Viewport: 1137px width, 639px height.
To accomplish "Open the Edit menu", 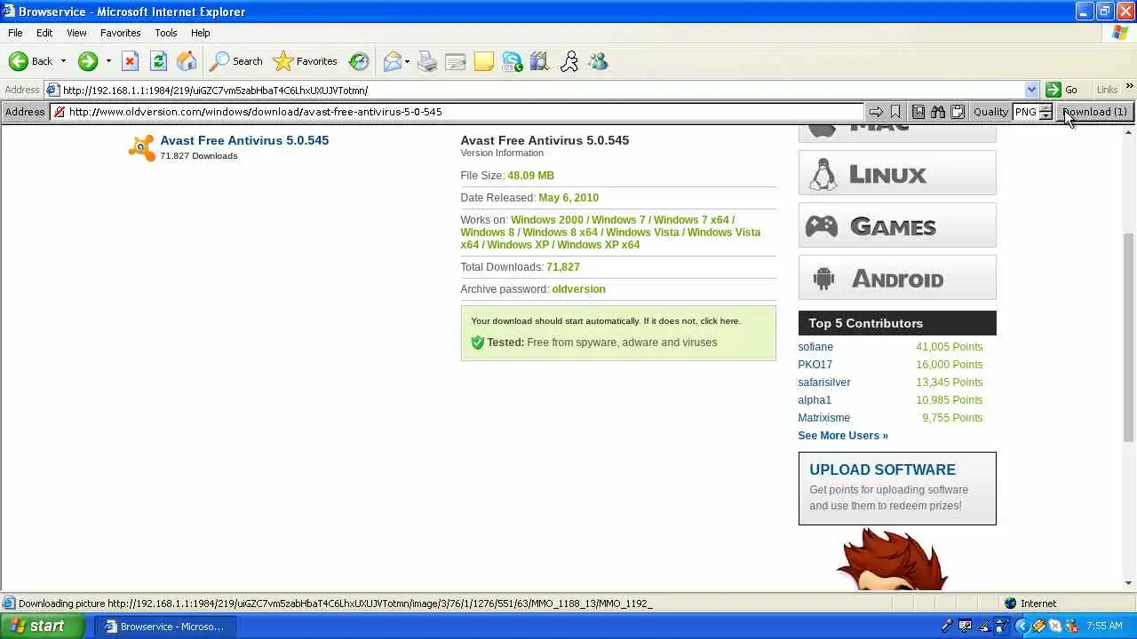I will point(44,33).
